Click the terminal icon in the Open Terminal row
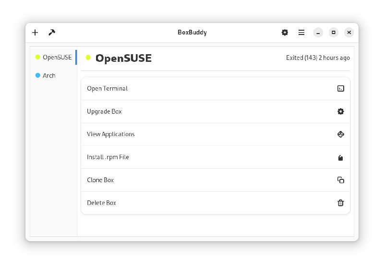The height and width of the screenshot is (269, 384). click(x=340, y=89)
